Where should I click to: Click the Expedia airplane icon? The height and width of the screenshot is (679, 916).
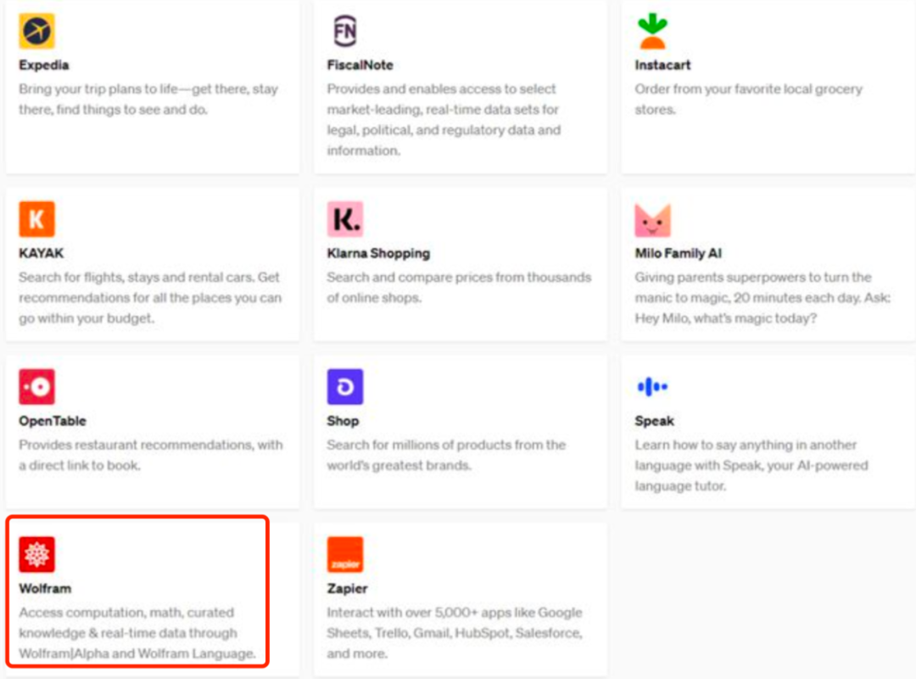pyautogui.click(x=36, y=31)
